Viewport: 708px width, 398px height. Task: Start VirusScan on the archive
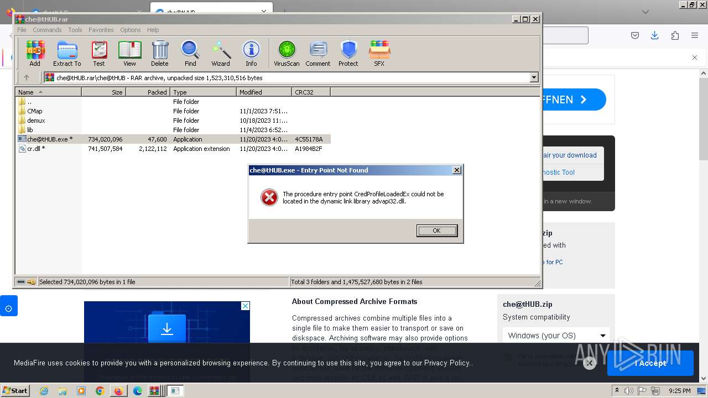287,54
